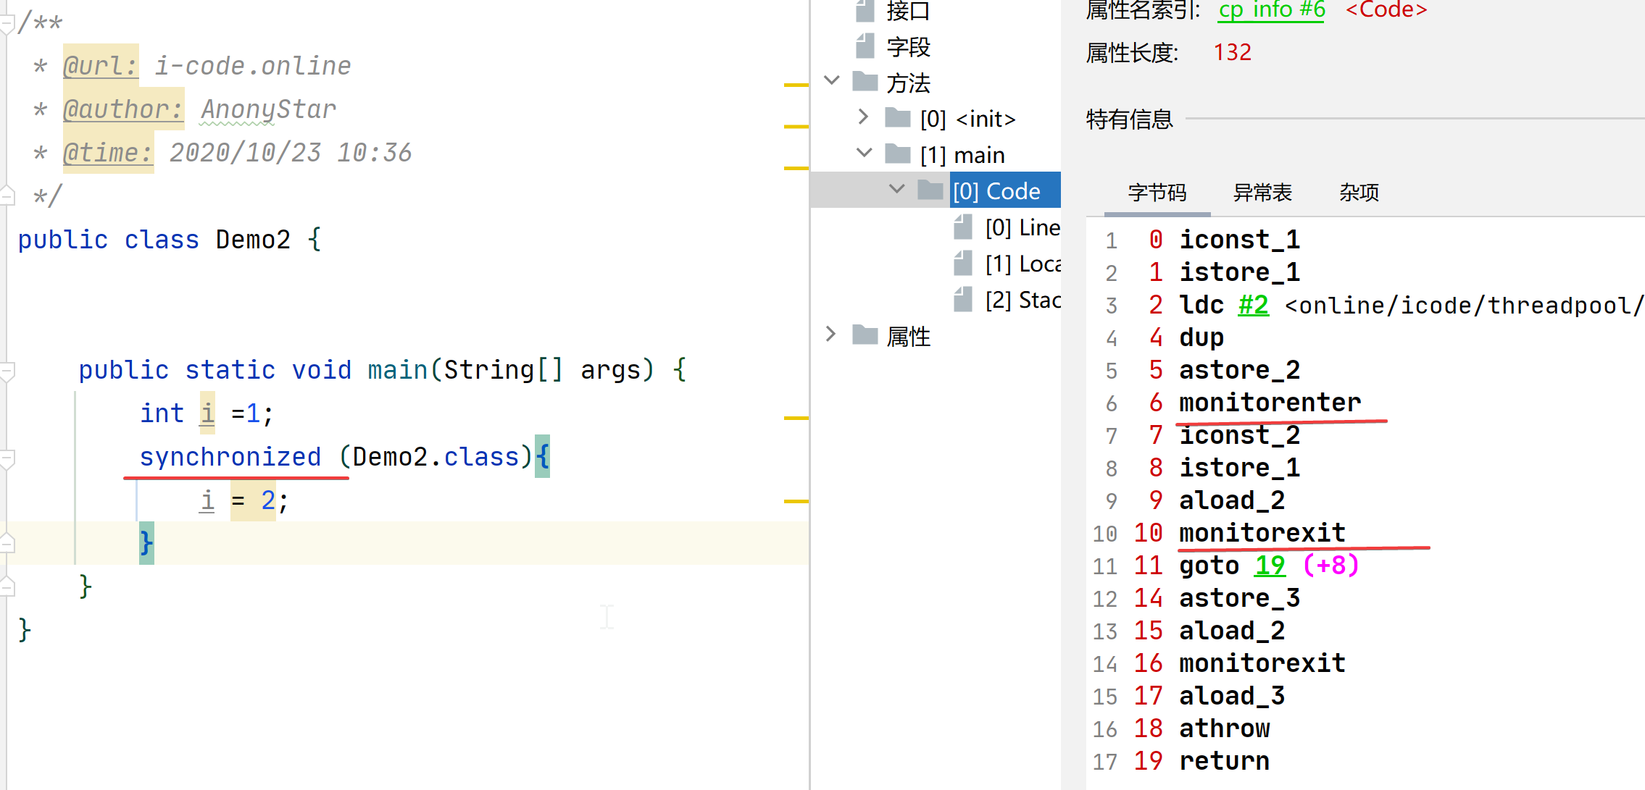
Task: Click the 方法 folder icon
Action: coord(865,82)
